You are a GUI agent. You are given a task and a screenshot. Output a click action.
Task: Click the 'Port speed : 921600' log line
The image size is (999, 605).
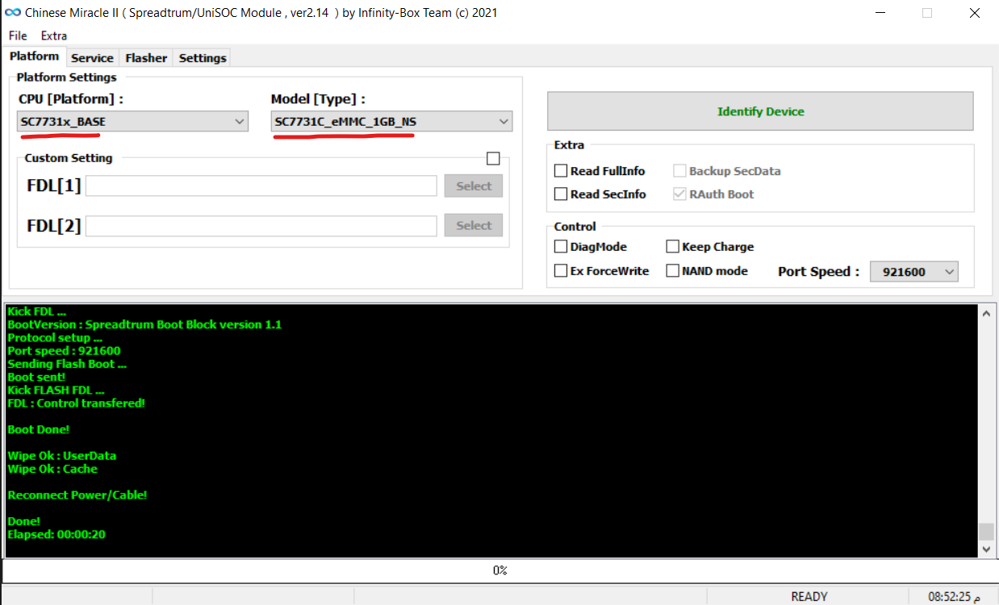tap(65, 351)
